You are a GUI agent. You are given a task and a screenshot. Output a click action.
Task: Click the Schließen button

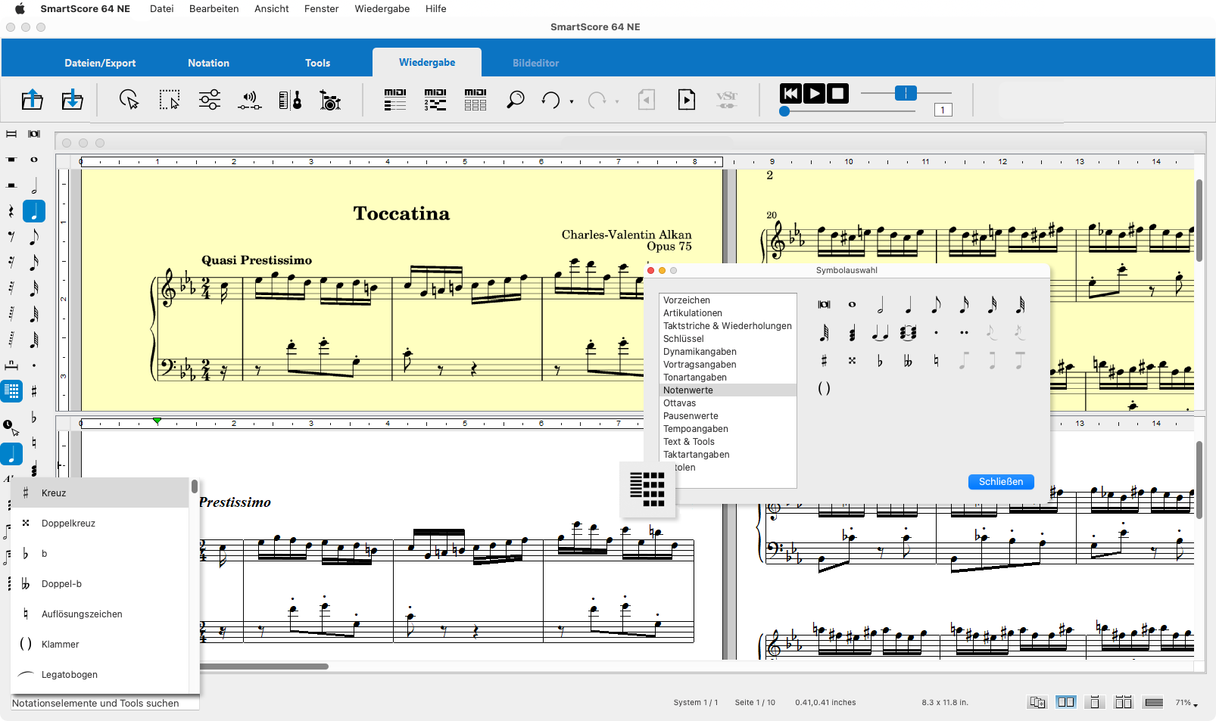click(1000, 482)
